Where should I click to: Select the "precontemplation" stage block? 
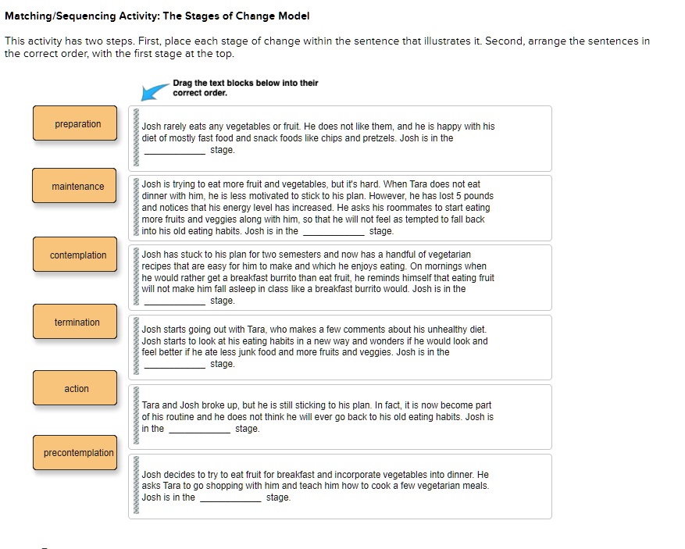tap(75, 453)
